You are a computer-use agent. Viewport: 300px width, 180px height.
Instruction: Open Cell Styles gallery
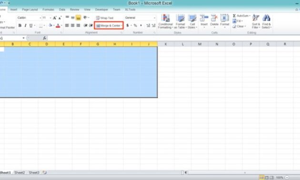point(192,21)
